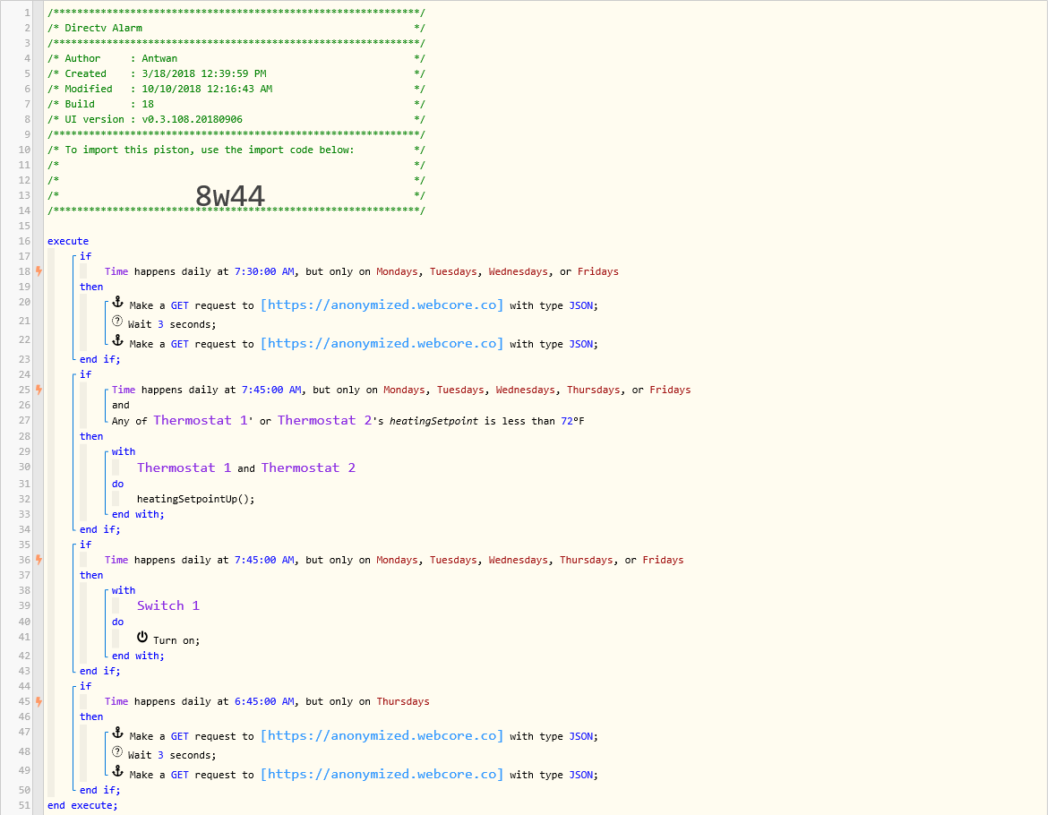This screenshot has height=815, width=1055.
Task: Select the 6:45:00 AM time value
Action: pyautogui.click(x=264, y=701)
